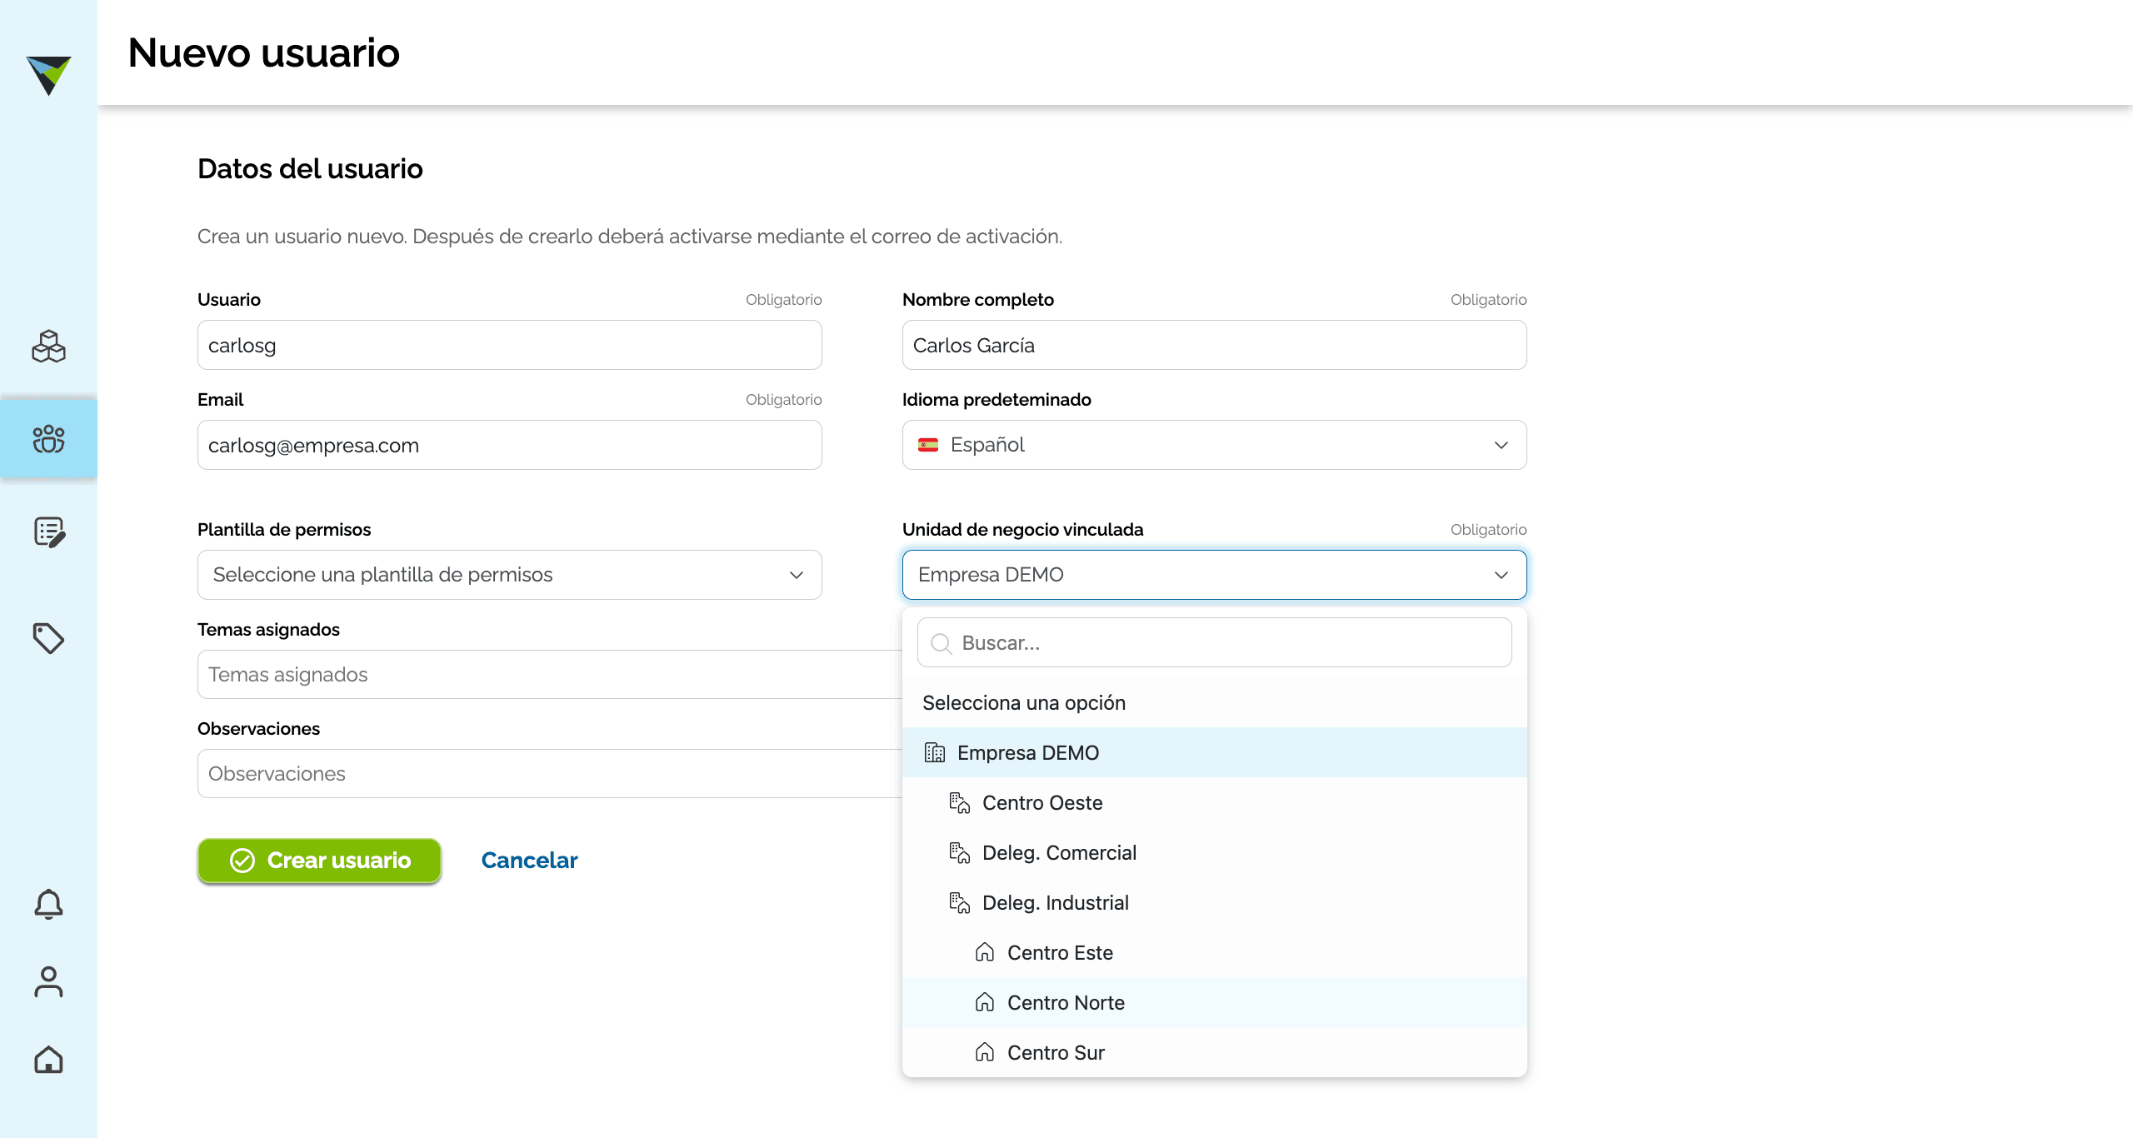Open the user profile icon in sidebar
The width and height of the screenshot is (2133, 1138).
48,981
